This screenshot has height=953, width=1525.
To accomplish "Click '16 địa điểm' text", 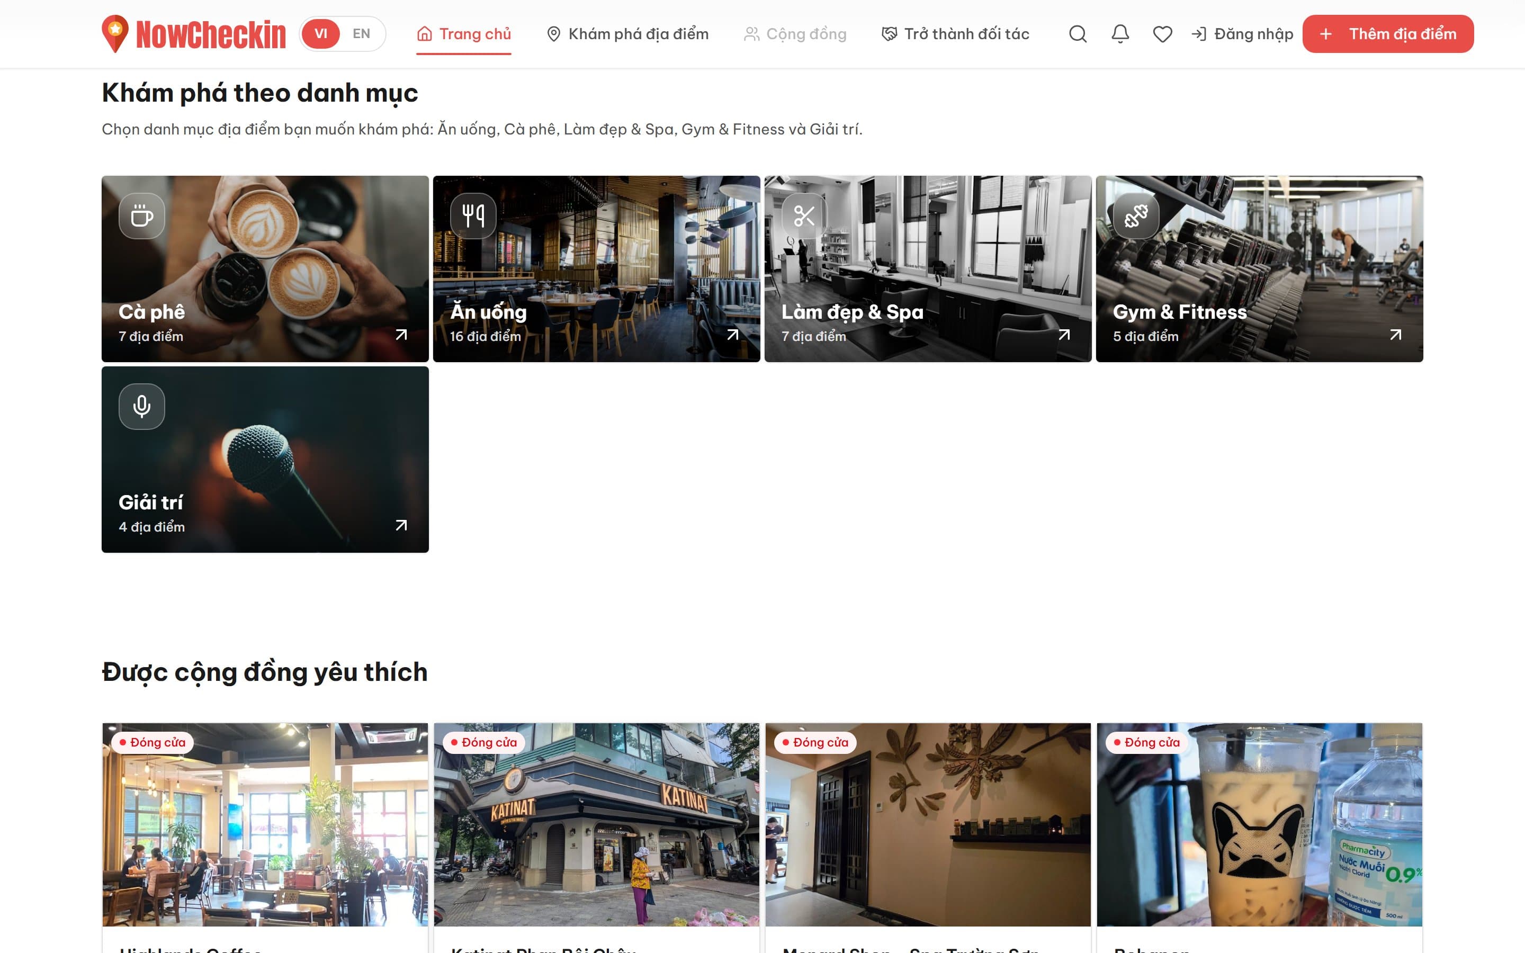I will (x=486, y=337).
